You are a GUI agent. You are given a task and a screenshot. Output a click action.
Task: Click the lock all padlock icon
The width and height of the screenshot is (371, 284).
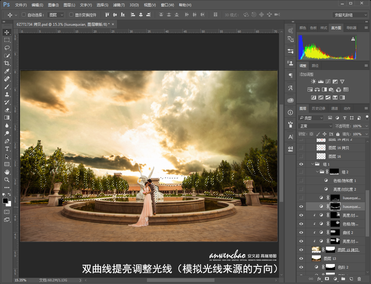(x=338, y=134)
